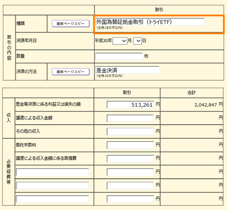Click the 差金等決済に係る利益又は損失の額 label
227x210 pixels.
tap(48, 104)
